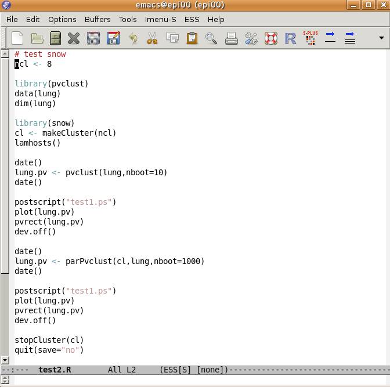Click the magnifying glass Search icon
390x387 pixels.
click(211, 39)
